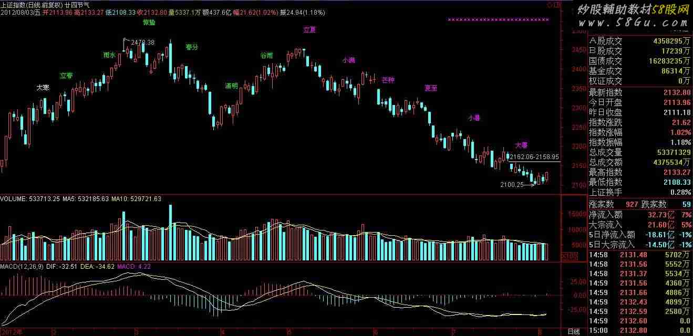693x336 pixels.
Task: Click the 小满 solar term marker
Action: tap(349, 60)
